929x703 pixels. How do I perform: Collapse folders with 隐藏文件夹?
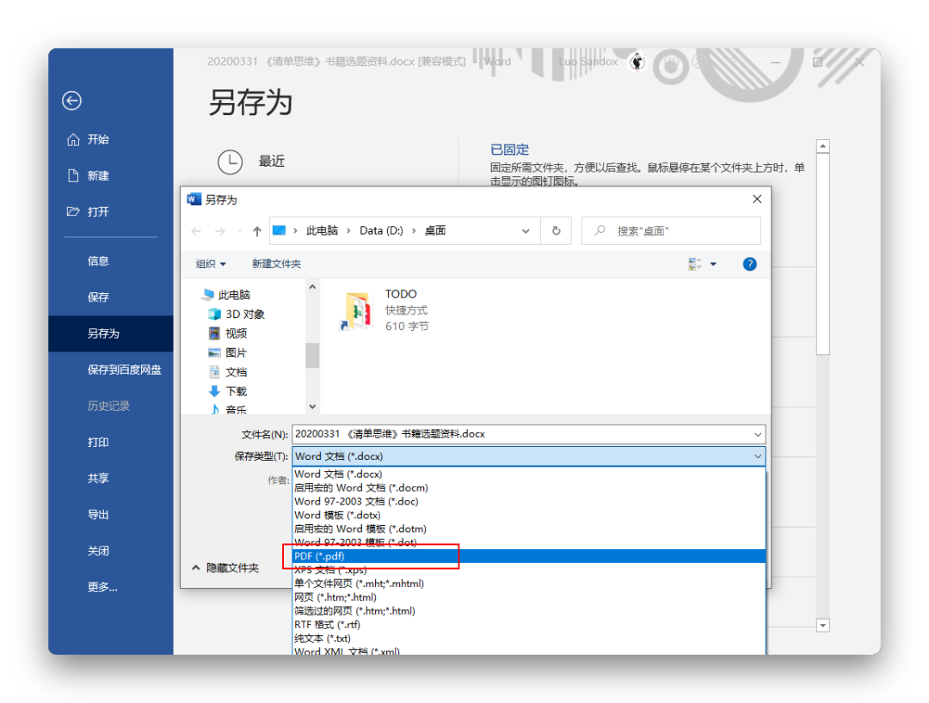click(225, 568)
